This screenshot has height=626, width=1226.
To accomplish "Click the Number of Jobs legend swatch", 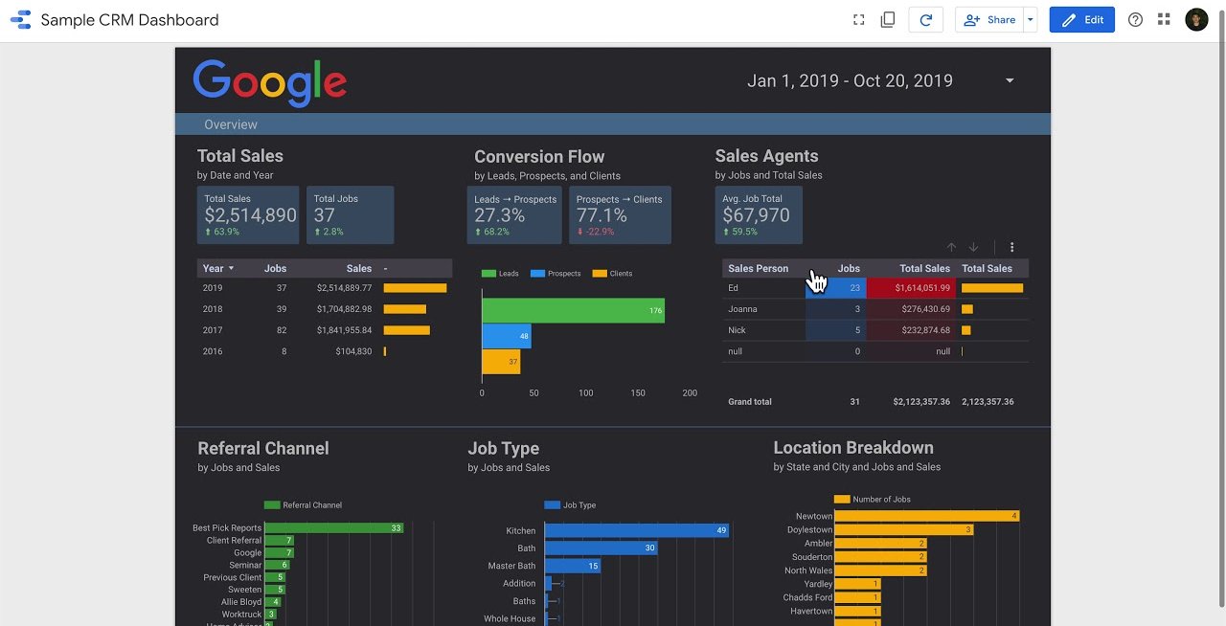I will 842,500.
